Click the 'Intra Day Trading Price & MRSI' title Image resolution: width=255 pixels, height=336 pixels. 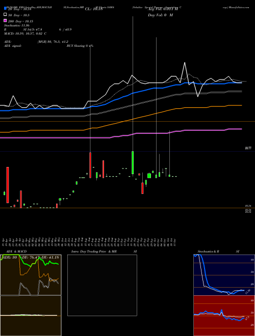click(104, 251)
